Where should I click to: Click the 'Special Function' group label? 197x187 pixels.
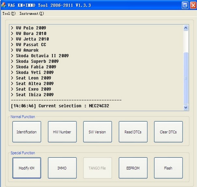tap(23, 153)
